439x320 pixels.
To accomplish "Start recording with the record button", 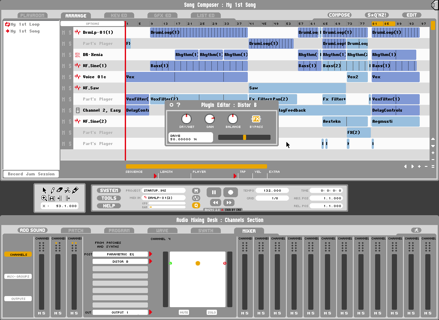I will [230, 192].
